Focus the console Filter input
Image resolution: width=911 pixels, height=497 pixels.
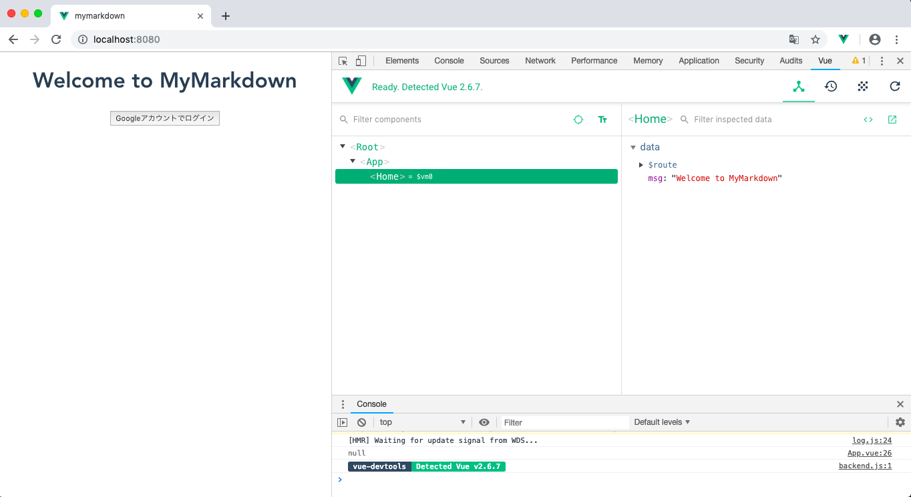[565, 422]
